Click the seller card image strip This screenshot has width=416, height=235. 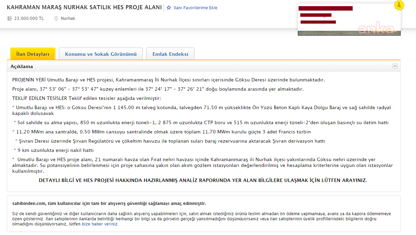[x=349, y=33]
